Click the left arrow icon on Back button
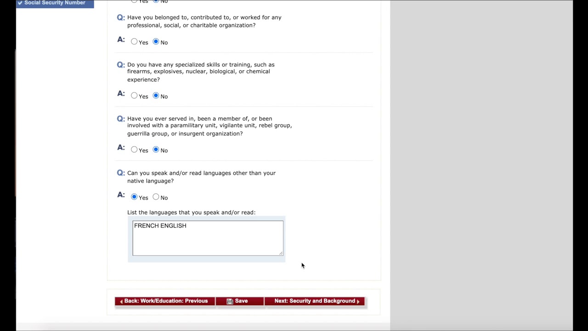588x331 pixels. [x=121, y=302]
